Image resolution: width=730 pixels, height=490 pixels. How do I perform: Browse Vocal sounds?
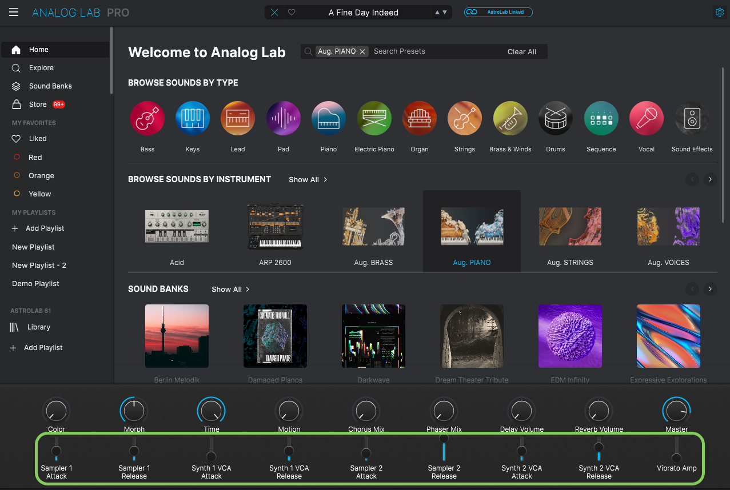pyautogui.click(x=647, y=118)
